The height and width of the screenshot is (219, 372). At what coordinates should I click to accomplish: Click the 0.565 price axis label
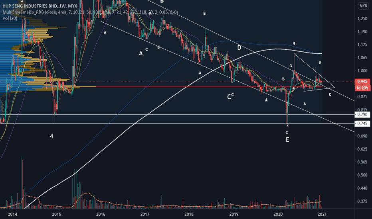(x=362, y=162)
